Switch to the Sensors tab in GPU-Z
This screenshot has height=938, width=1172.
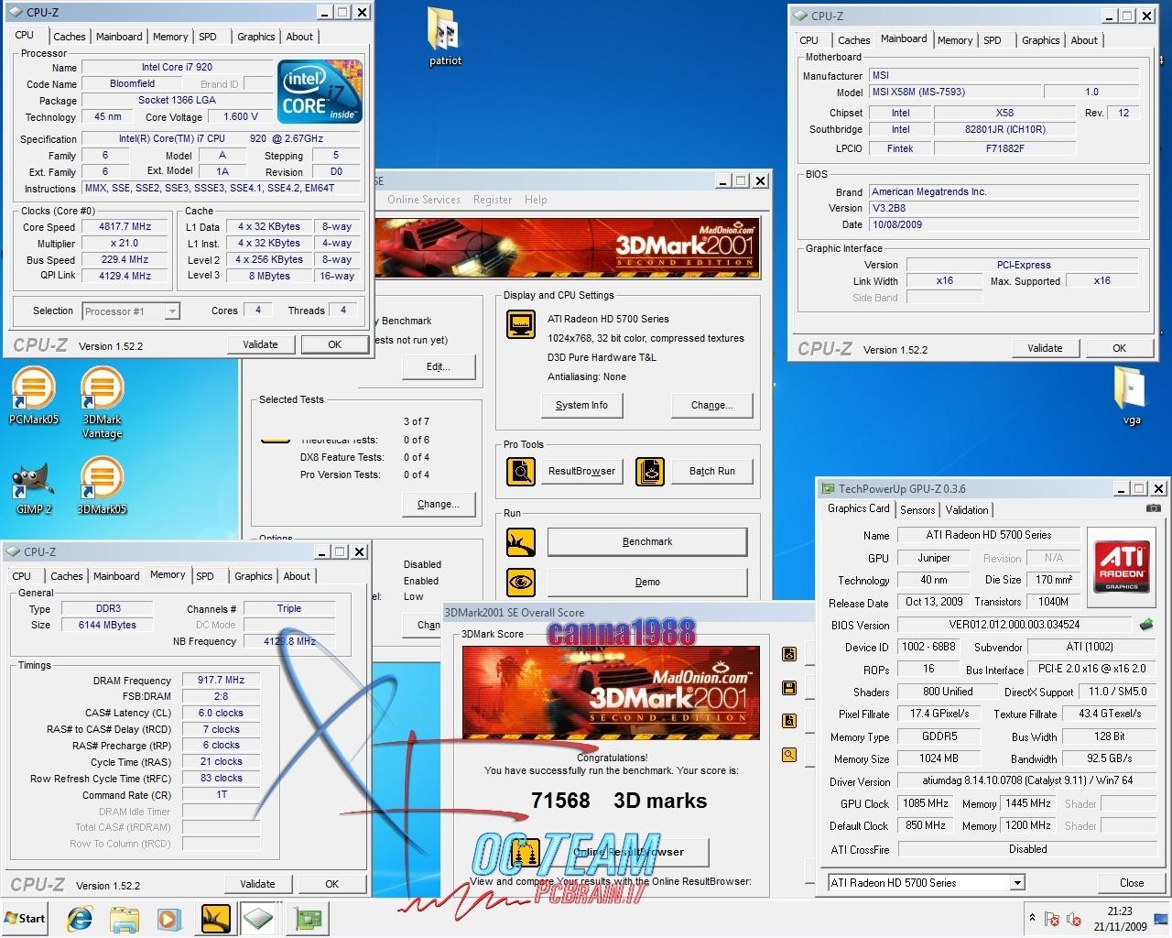[917, 510]
